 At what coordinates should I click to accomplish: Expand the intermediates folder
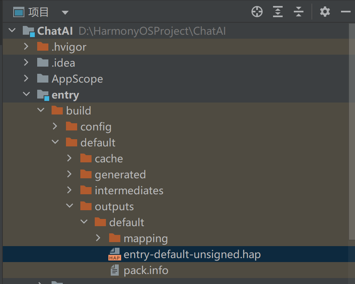click(x=70, y=190)
